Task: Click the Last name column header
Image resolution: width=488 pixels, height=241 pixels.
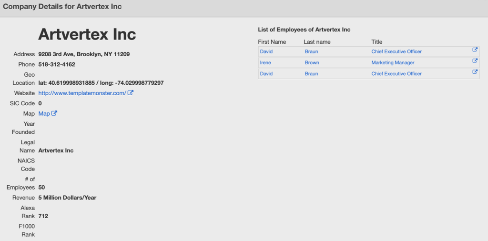Action: click(317, 42)
